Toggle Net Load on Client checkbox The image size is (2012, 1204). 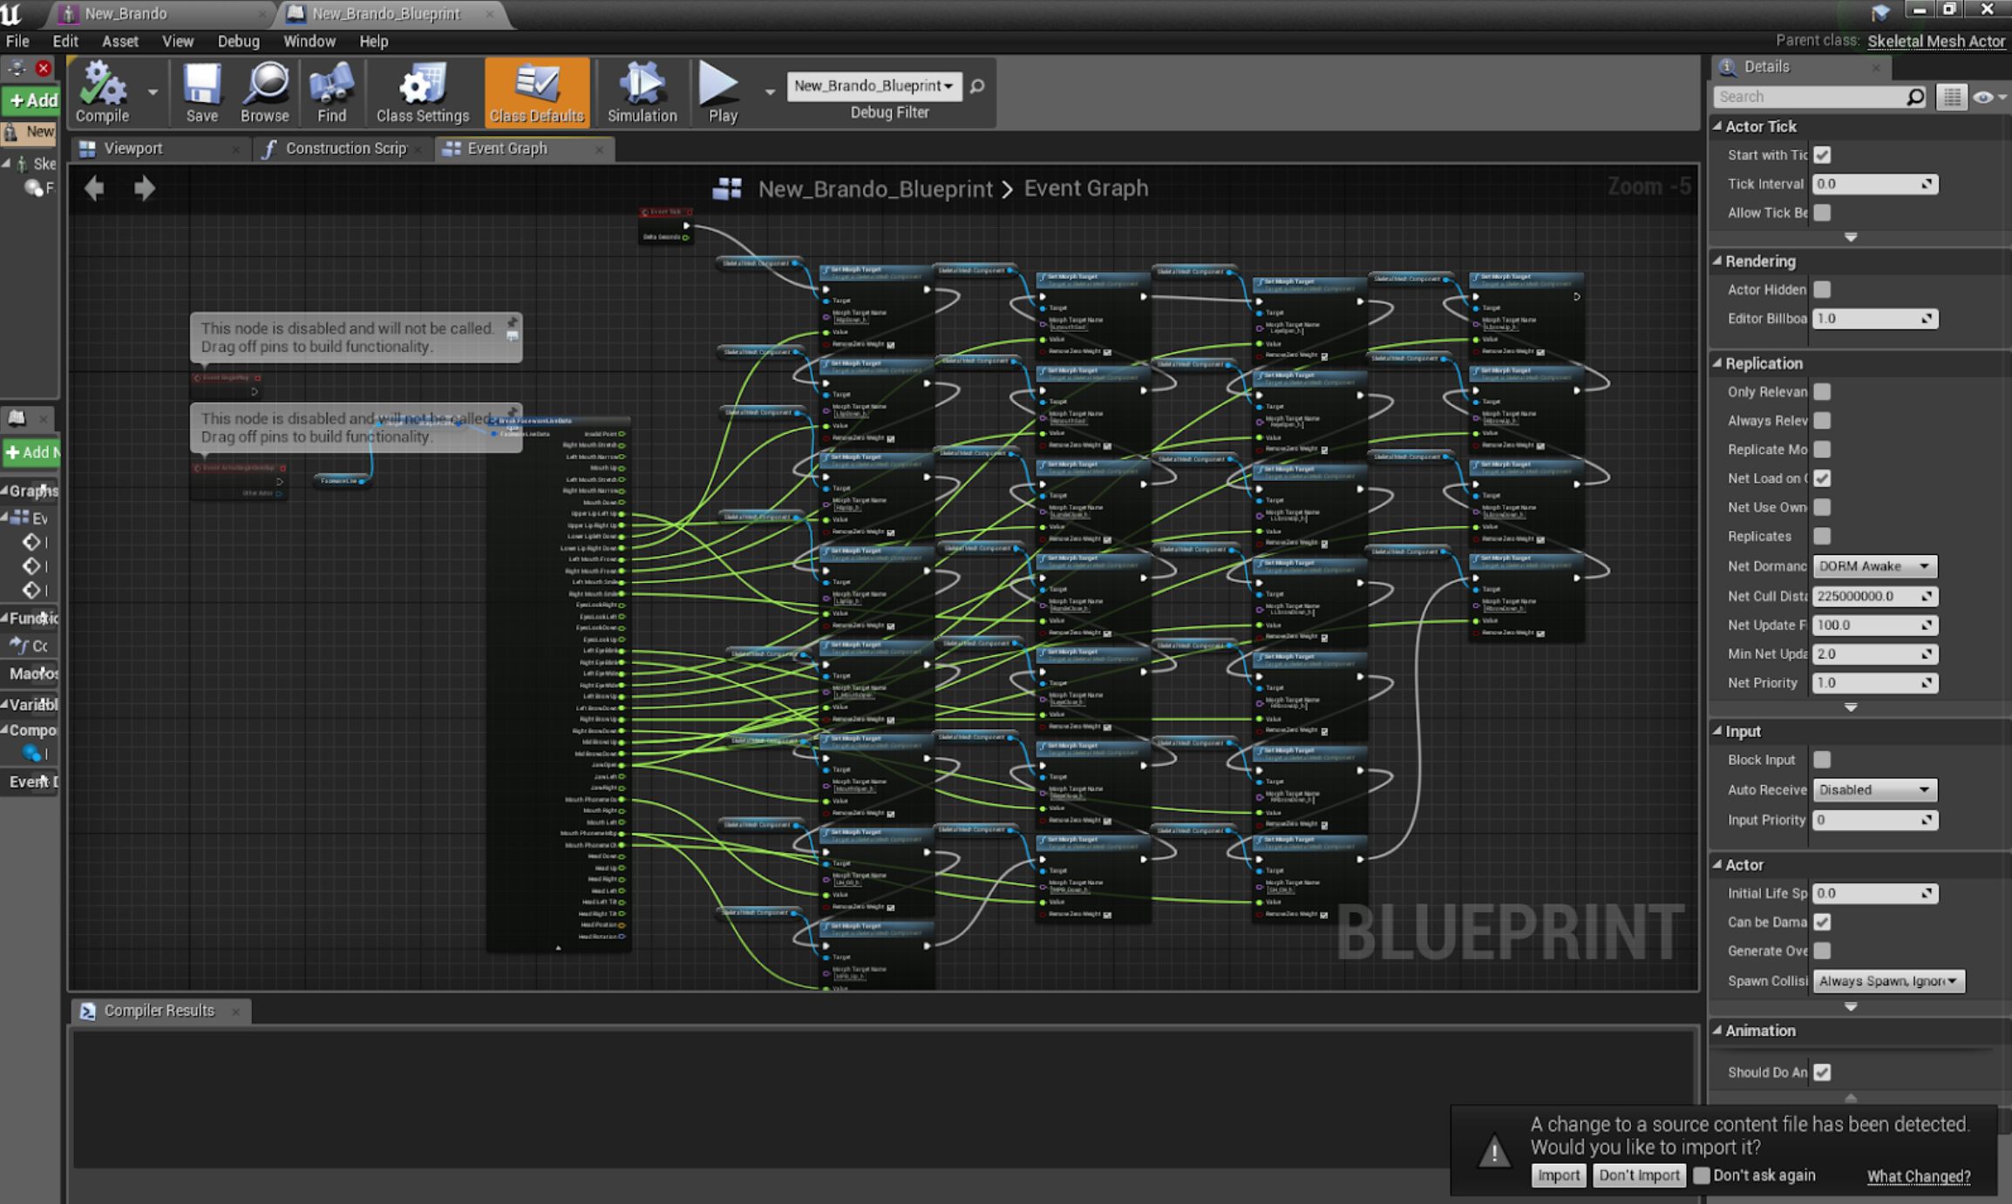[x=1822, y=478]
